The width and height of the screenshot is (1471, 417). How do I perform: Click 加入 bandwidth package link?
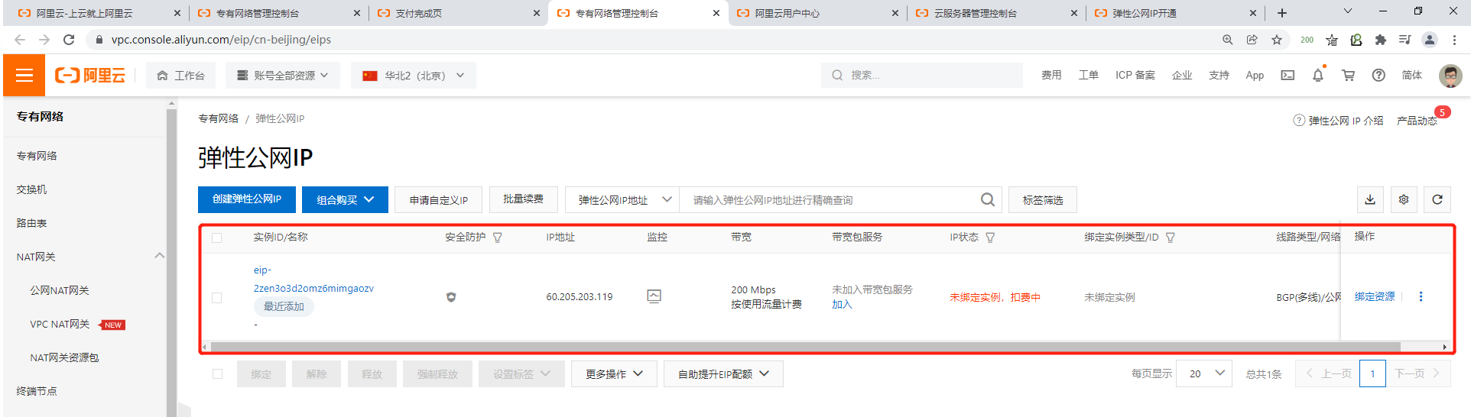[x=842, y=304]
